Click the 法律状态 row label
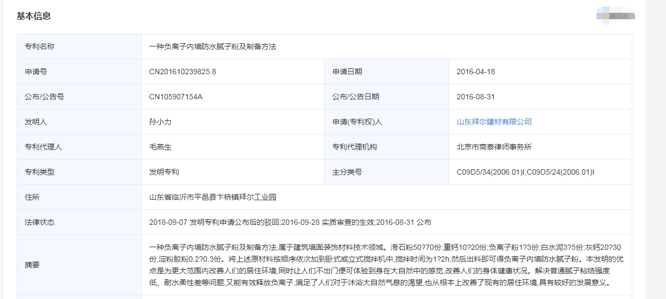The width and height of the screenshot is (666, 299). tap(40, 222)
